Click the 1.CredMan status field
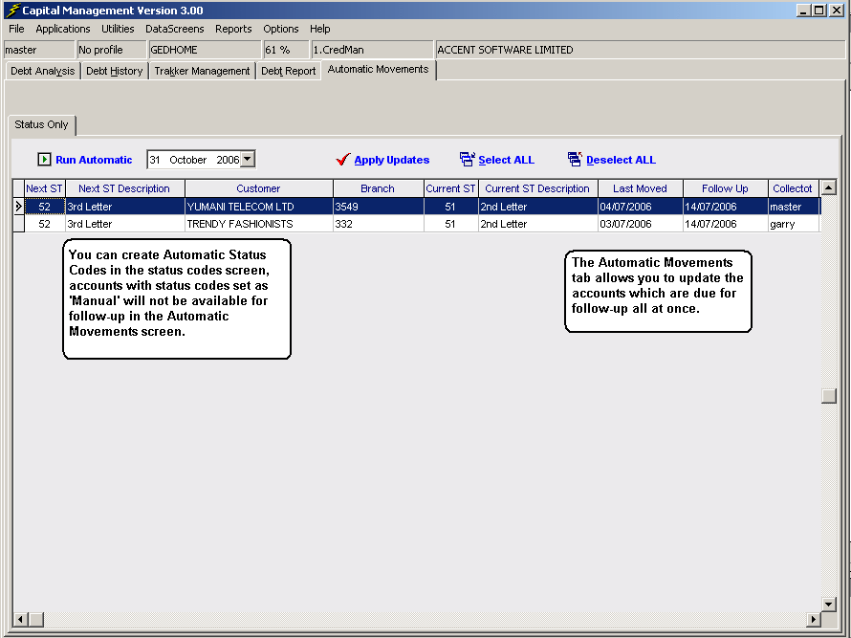 372,50
